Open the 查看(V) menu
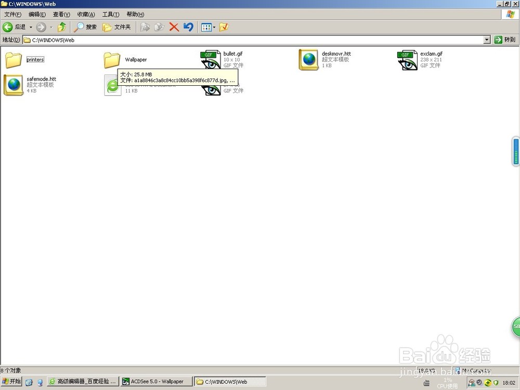The width and height of the screenshot is (520, 390). tap(61, 14)
